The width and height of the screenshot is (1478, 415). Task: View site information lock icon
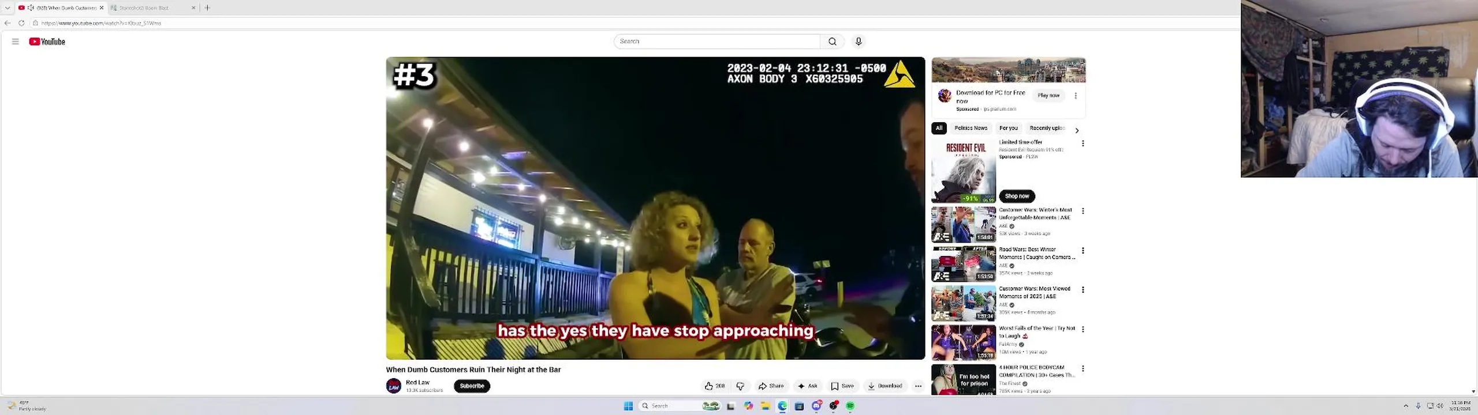(x=35, y=23)
